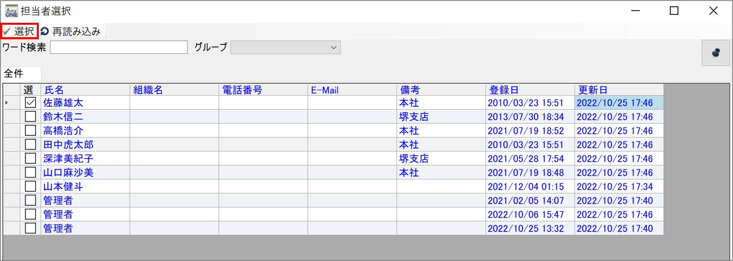Click the 備考 column header
733x261 pixels.
coord(441,90)
